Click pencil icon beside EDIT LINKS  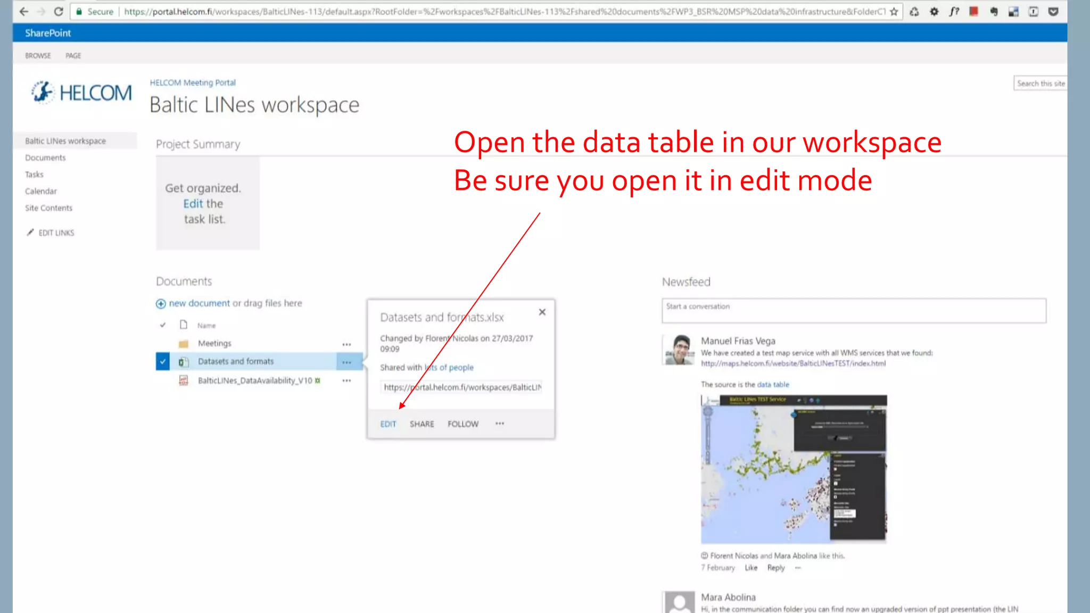point(30,233)
